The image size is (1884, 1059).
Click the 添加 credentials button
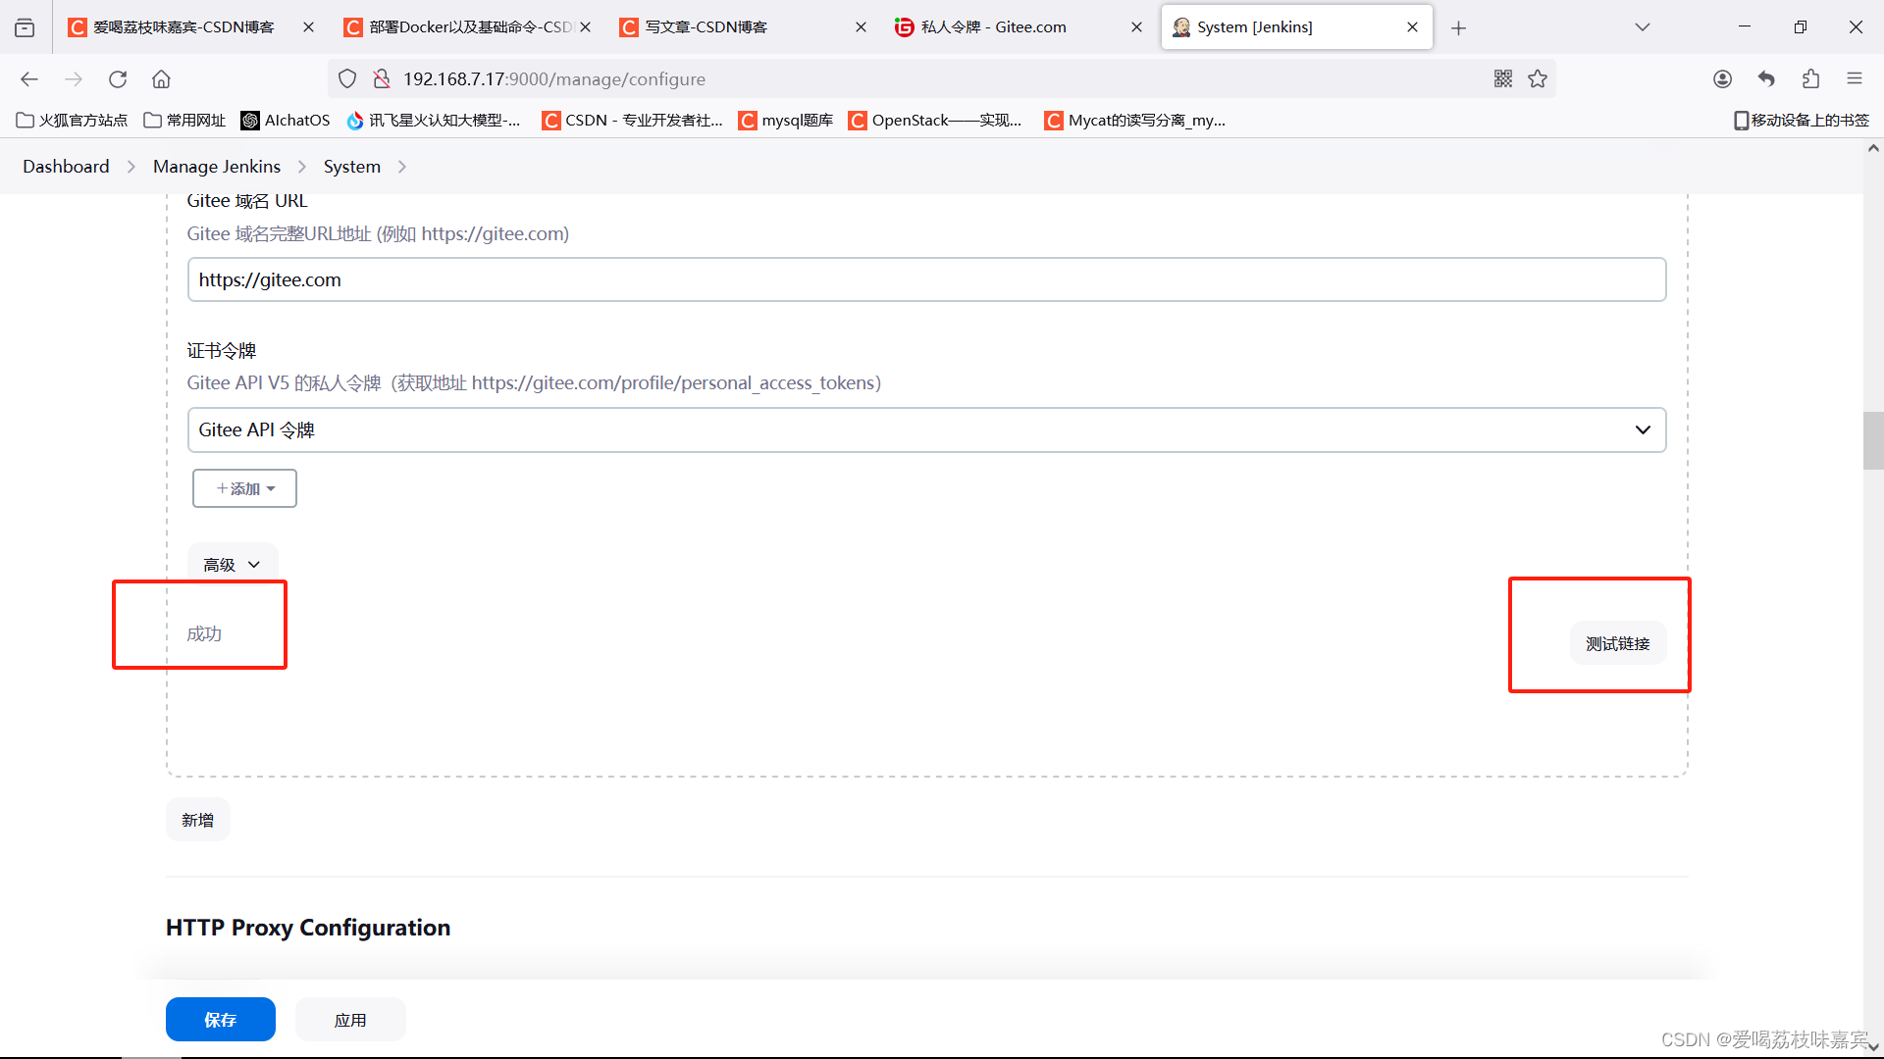click(x=244, y=488)
